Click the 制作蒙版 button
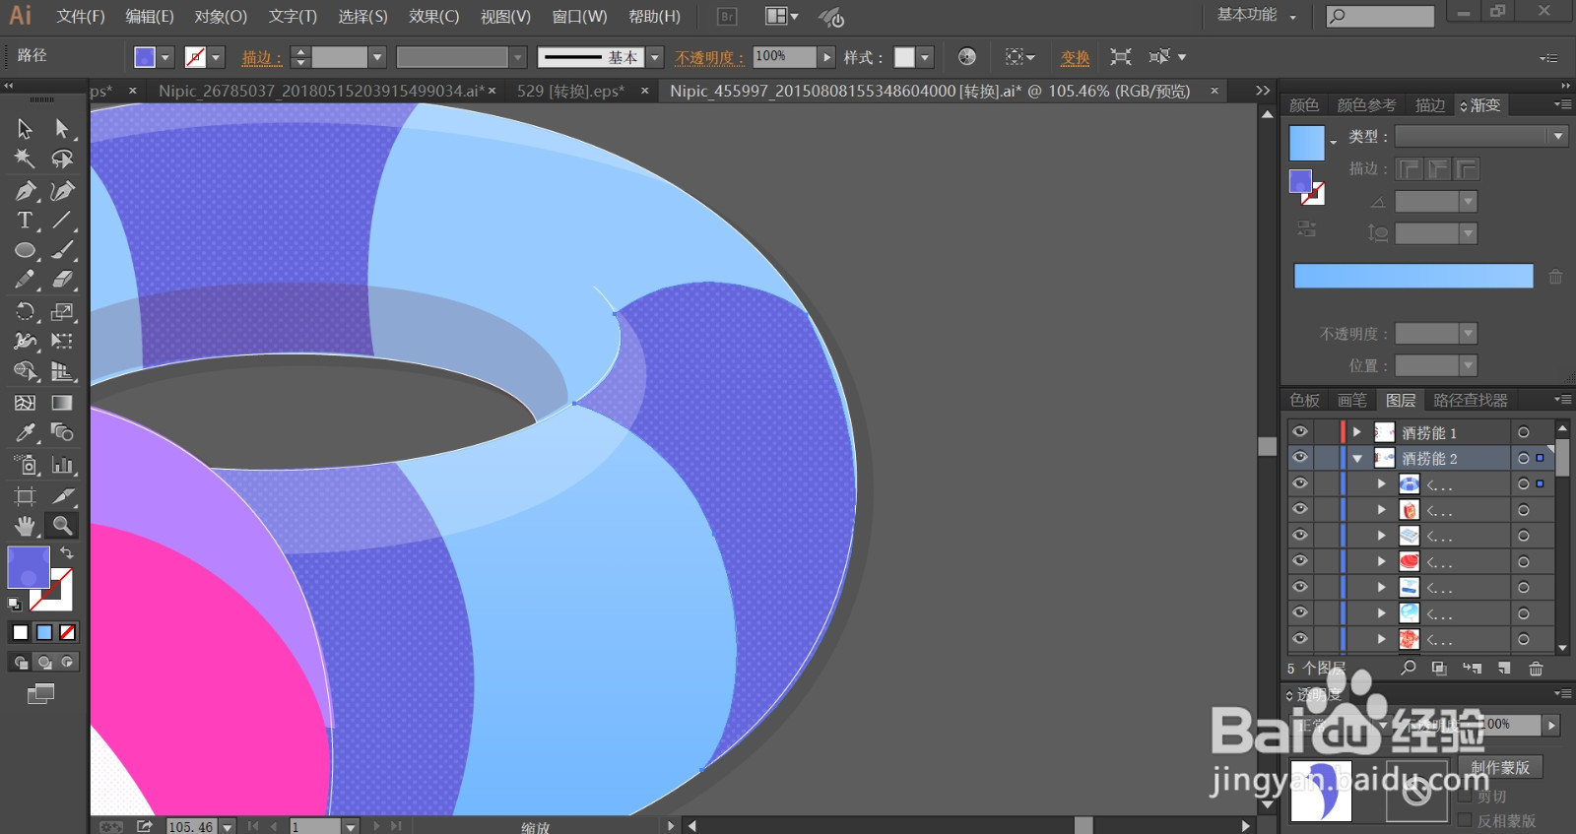The image size is (1576, 834). click(x=1500, y=767)
